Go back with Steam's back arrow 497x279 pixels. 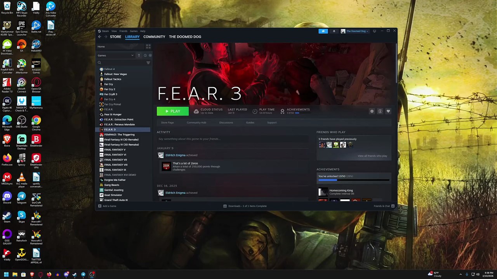[99, 37]
